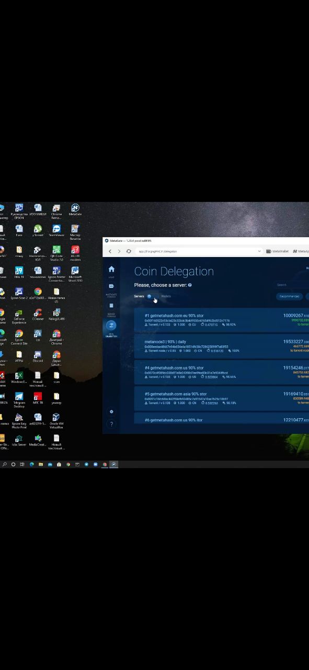Open the Discord desktop shortcut
This screenshot has width=309, height=670.
coord(38,356)
